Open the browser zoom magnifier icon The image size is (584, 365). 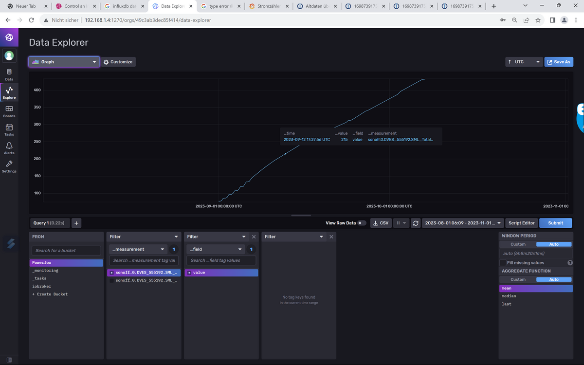coord(514,20)
